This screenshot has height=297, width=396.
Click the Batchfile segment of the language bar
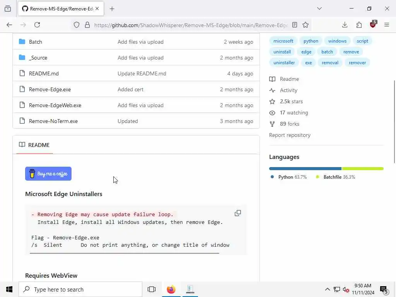(x=363, y=169)
